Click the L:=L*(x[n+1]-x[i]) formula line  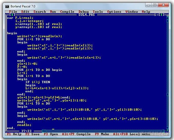57,88
